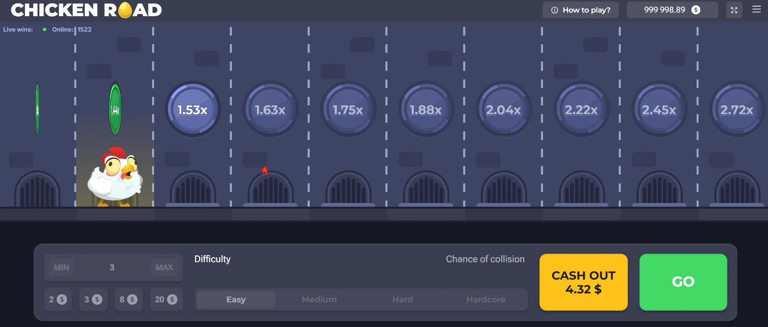Screen dimensions: 768x327
Task: Click the sewer grate under 1.88x
Action: (426, 189)
